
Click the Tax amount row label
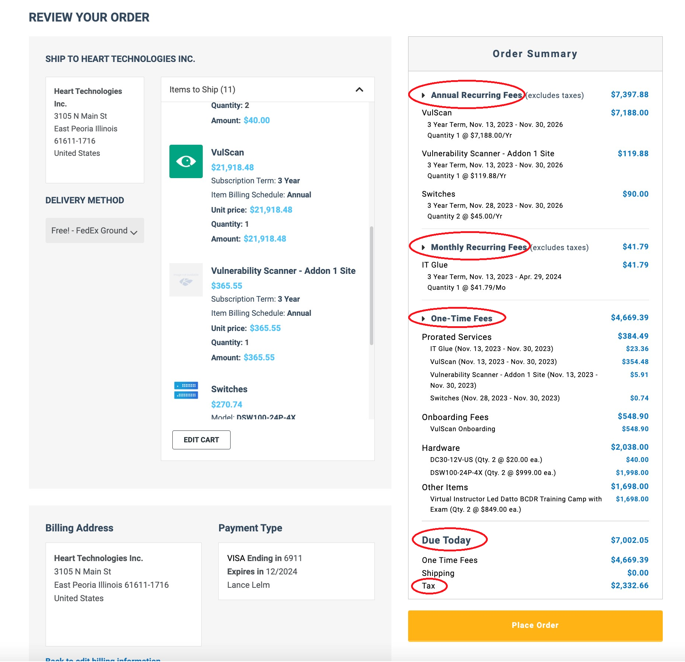pos(428,586)
